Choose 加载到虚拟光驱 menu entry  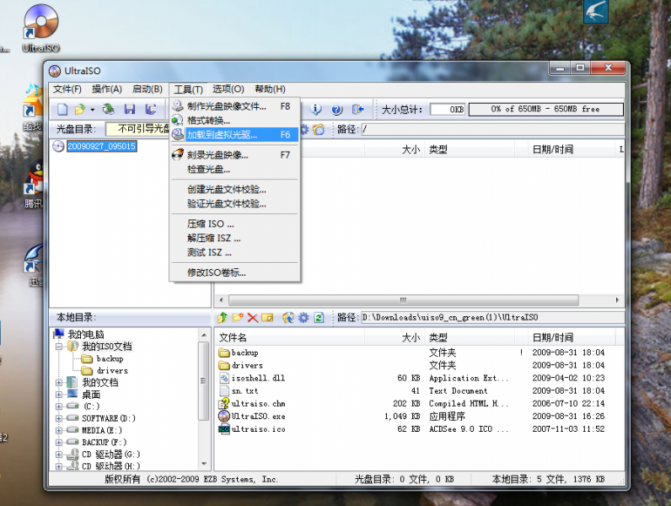pyautogui.click(x=234, y=135)
